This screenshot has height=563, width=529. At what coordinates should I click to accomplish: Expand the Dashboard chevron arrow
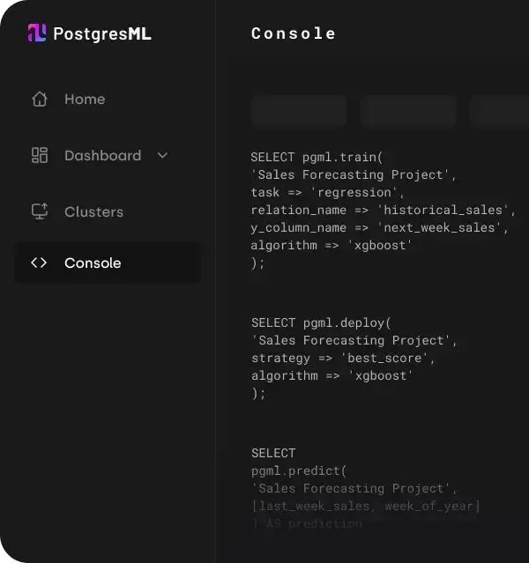[162, 155]
